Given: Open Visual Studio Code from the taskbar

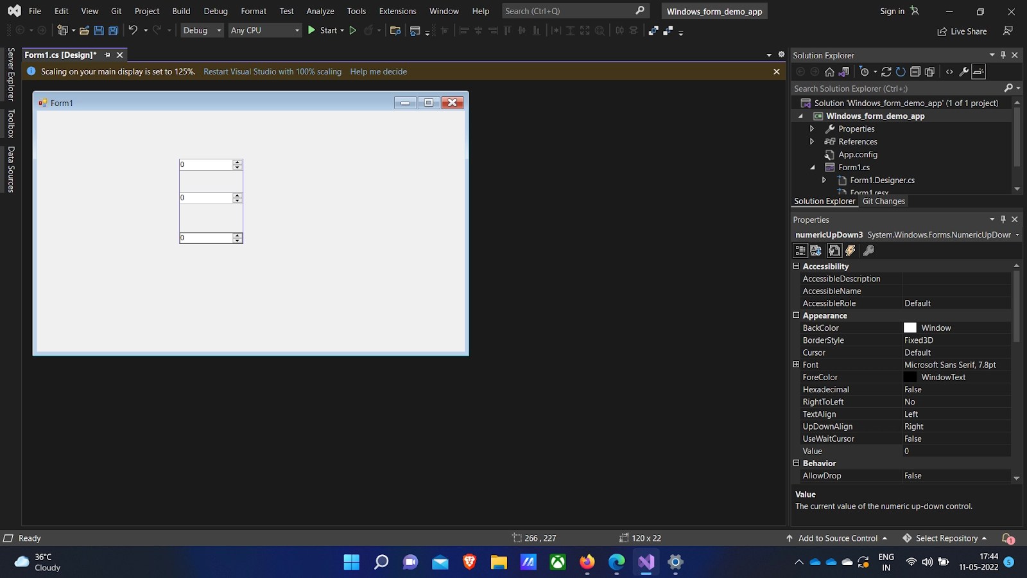Looking at the screenshot, I should click(646, 563).
